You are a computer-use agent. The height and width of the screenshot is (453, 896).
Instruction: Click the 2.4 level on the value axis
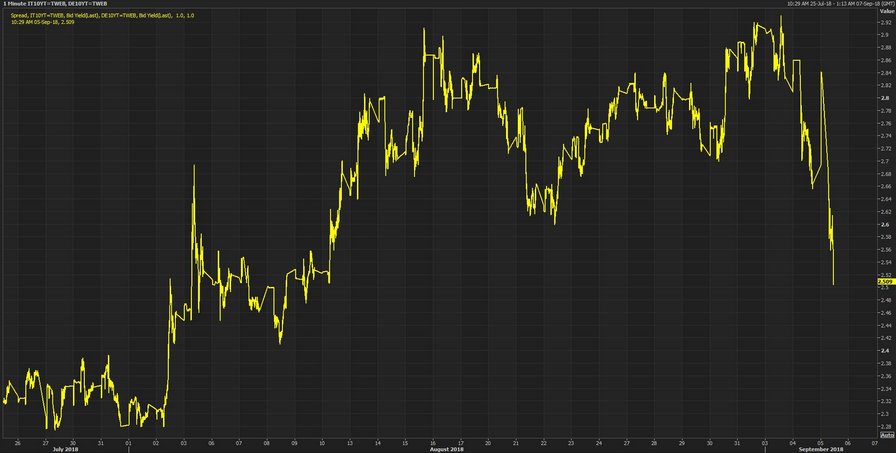pos(885,351)
